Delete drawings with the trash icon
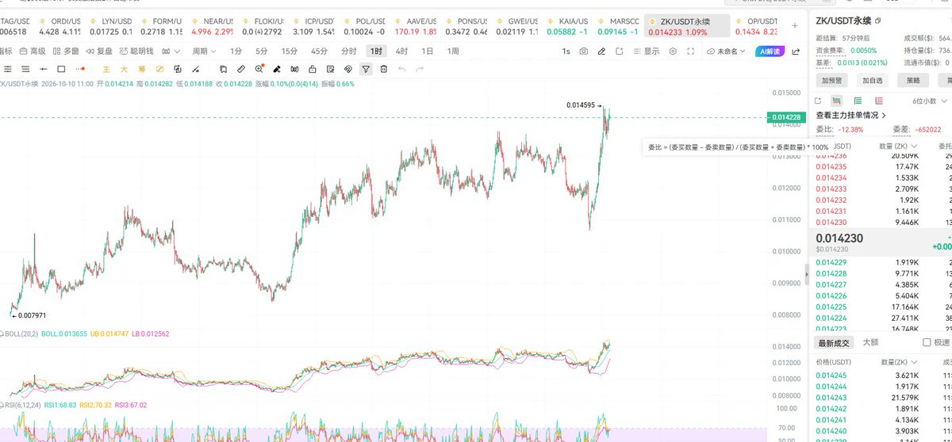 pyautogui.click(x=383, y=69)
